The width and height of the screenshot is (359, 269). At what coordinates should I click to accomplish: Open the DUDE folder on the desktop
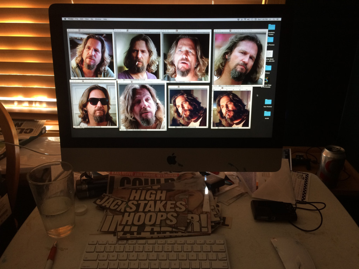pos(267,113)
